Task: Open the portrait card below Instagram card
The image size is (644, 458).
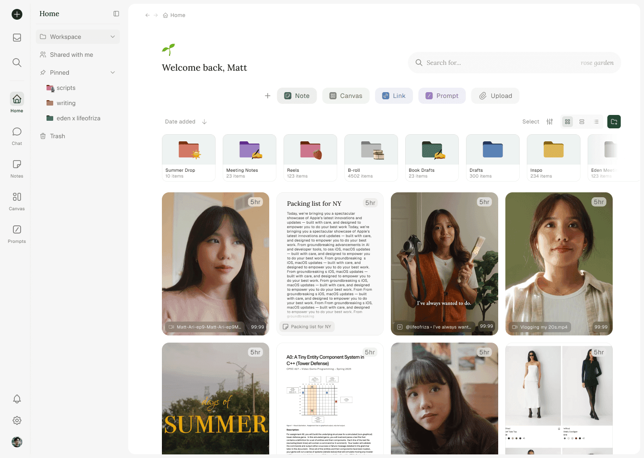Action: [x=445, y=399]
